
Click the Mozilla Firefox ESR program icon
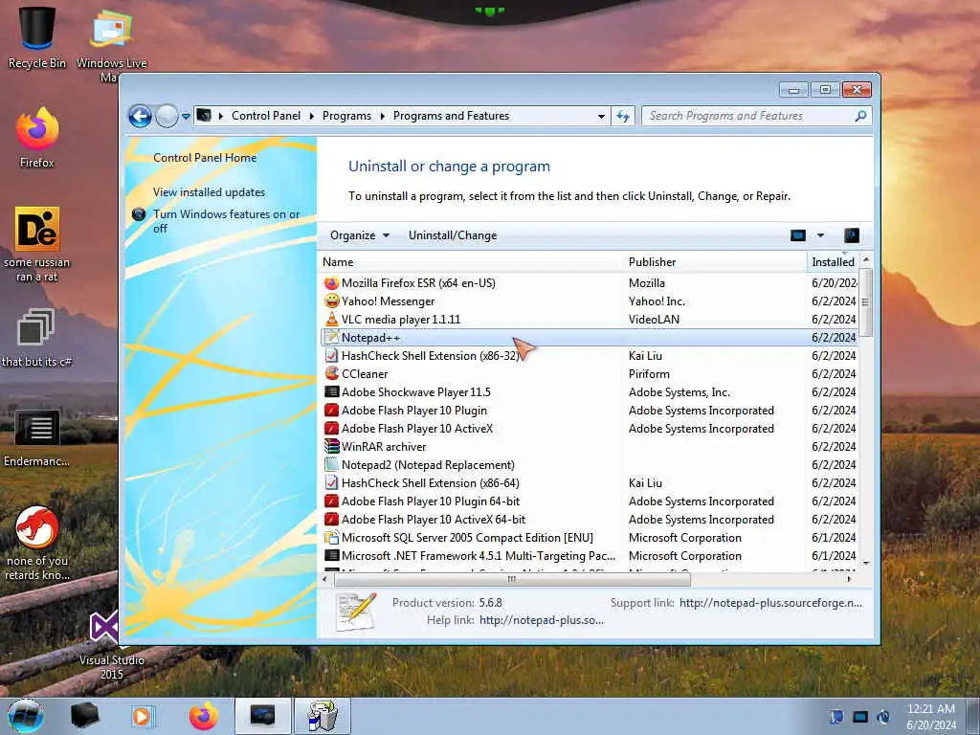point(331,283)
